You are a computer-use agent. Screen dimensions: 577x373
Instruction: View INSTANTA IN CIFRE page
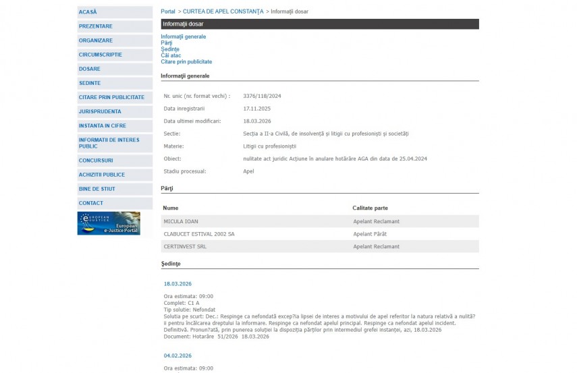(103, 125)
